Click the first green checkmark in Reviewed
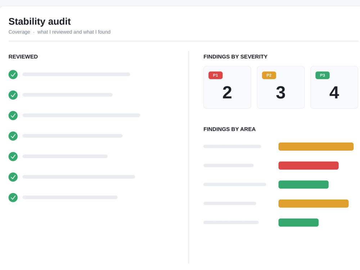360x270 pixels. 13,75
